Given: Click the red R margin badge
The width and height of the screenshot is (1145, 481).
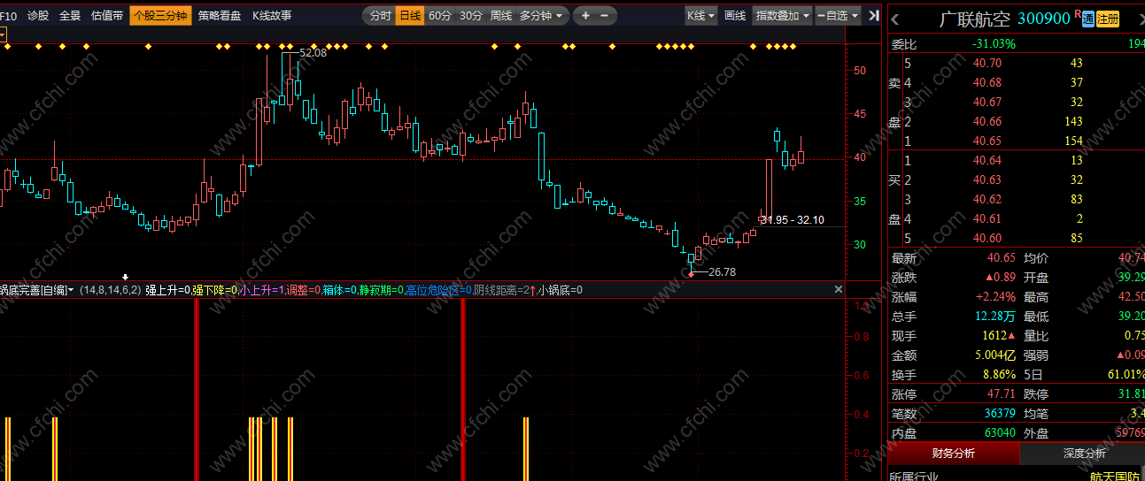Looking at the screenshot, I should 1077,14.
